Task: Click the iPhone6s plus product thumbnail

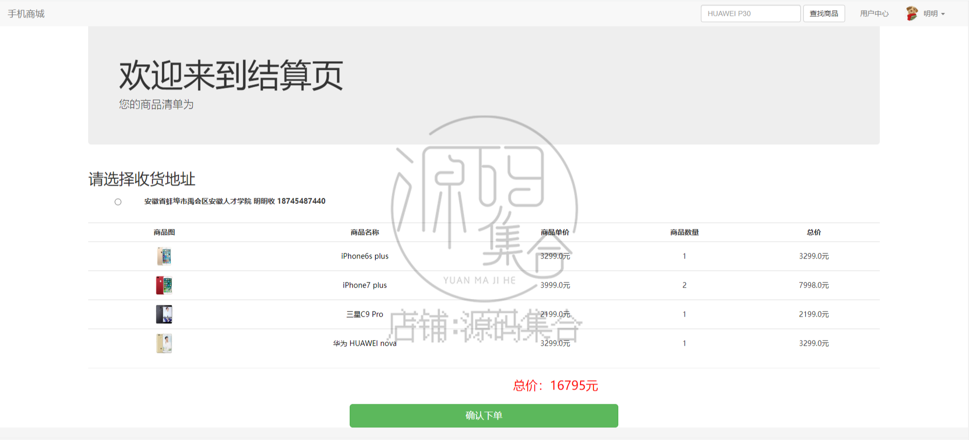Action: coord(164,256)
